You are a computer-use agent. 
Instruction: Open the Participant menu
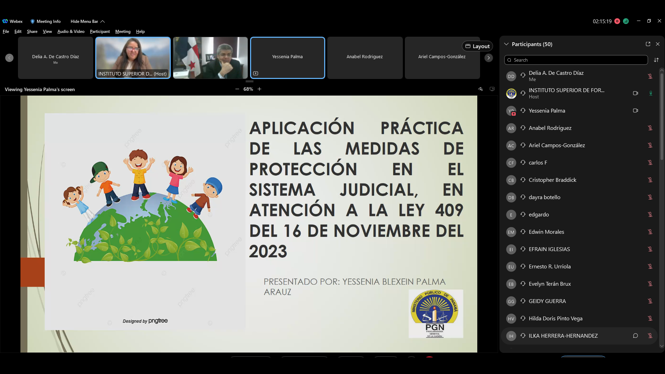pos(100,32)
